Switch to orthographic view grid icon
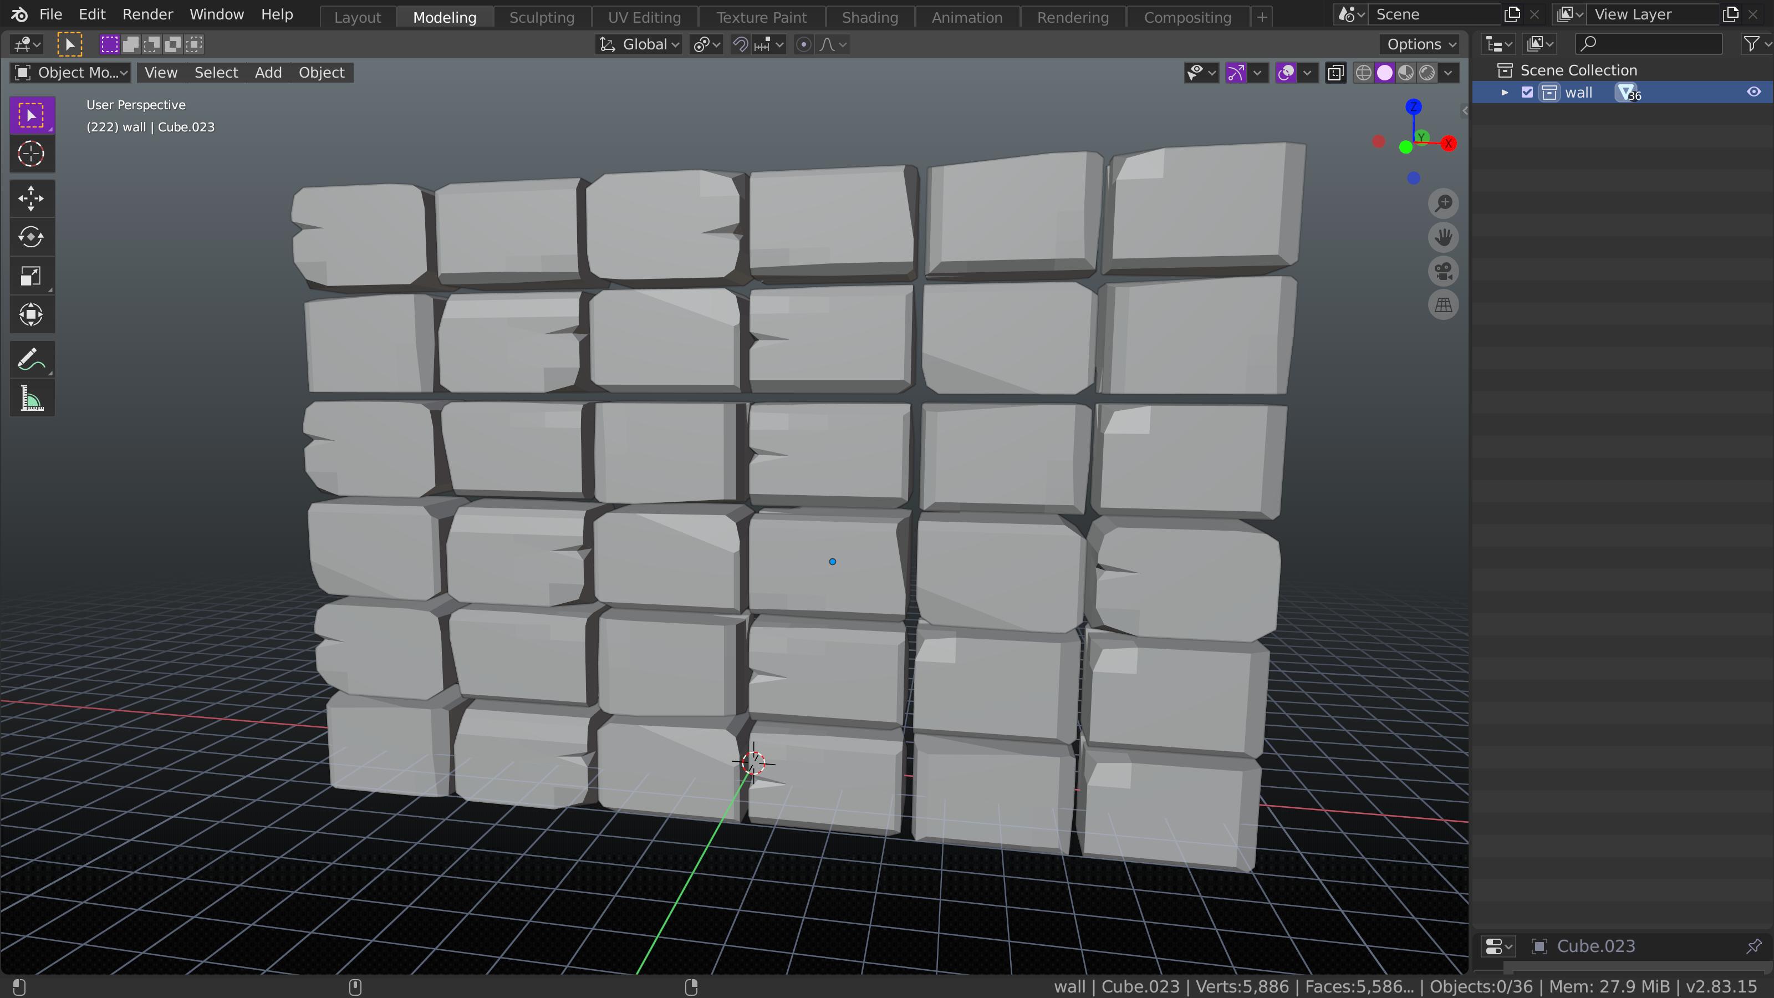Viewport: 1774px width, 998px height. tap(1444, 304)
